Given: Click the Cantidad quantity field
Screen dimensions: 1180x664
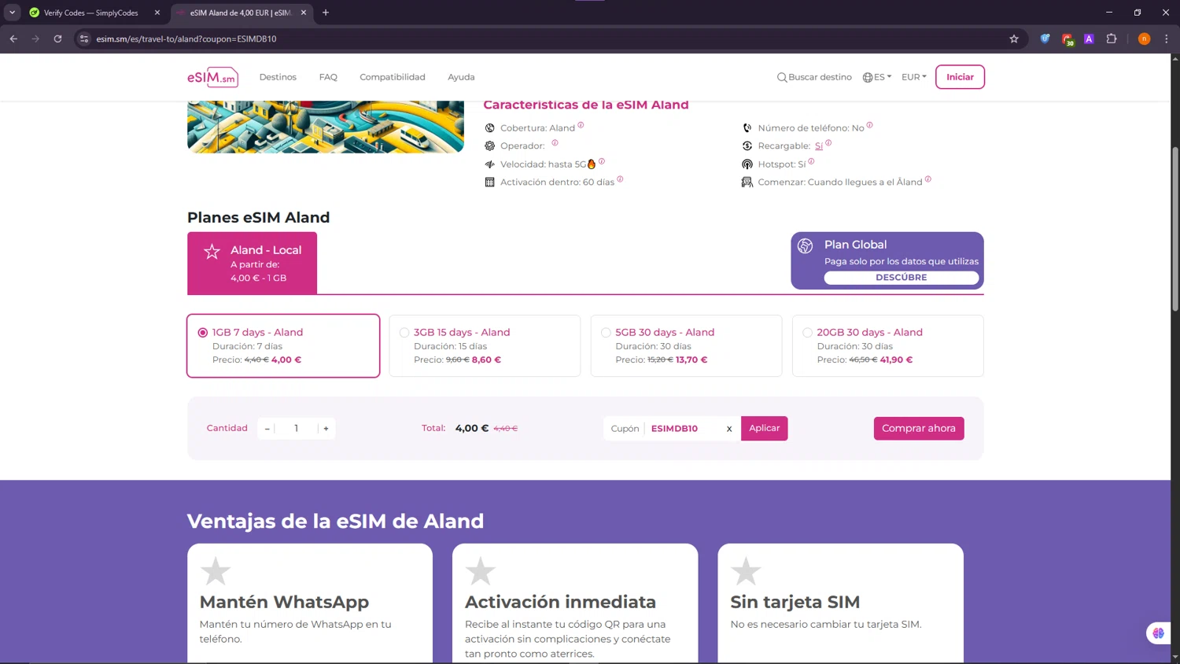Looking at the screenshot, I should coord(297,429).
